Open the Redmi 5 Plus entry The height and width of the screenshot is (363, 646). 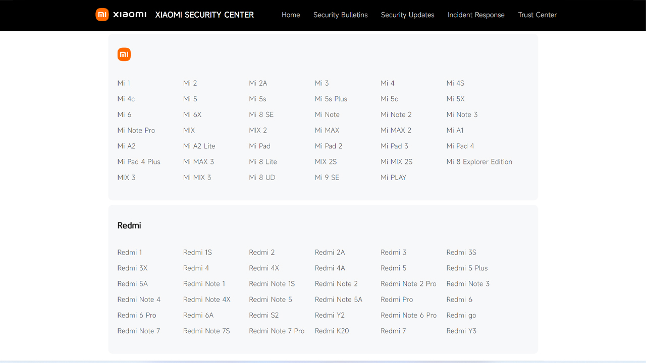467,268
